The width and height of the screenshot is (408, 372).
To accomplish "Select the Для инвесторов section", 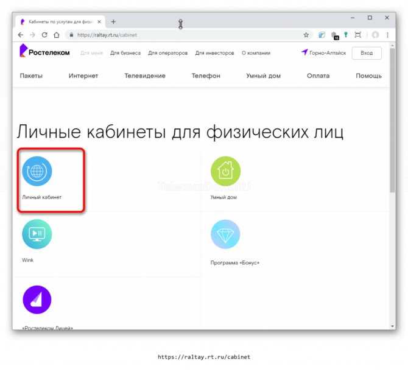I will pos(215,53).
